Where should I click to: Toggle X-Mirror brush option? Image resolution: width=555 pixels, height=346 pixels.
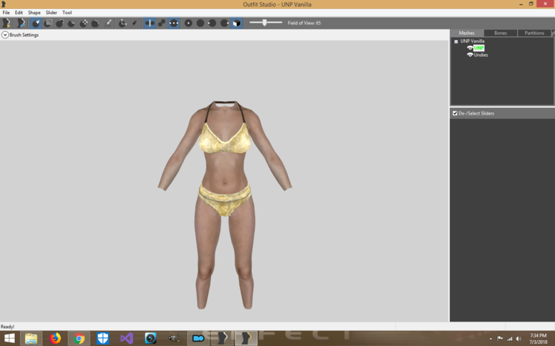(149, 23)
